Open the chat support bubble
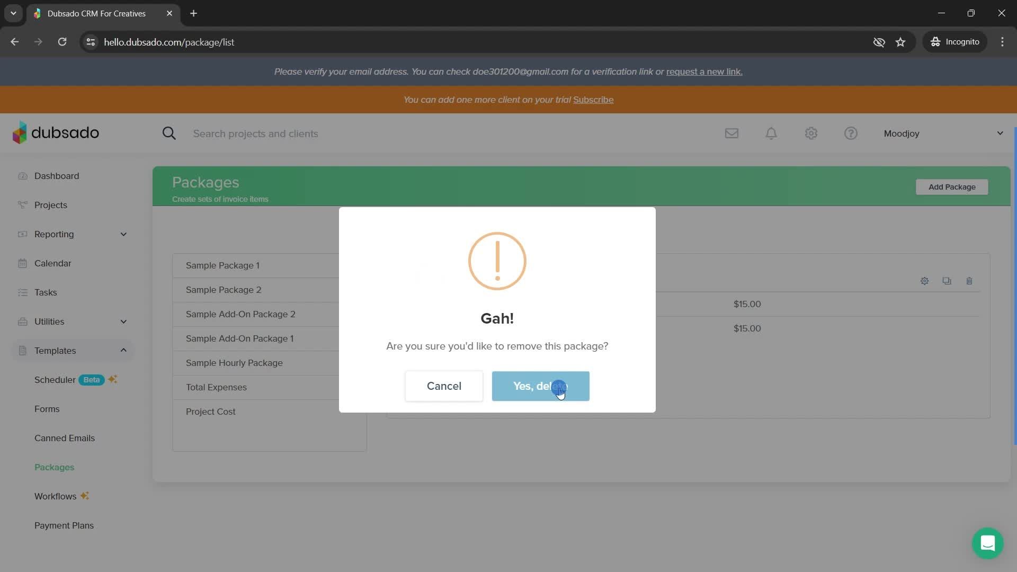Screen dimensions: 1017x572 point(988,543)
